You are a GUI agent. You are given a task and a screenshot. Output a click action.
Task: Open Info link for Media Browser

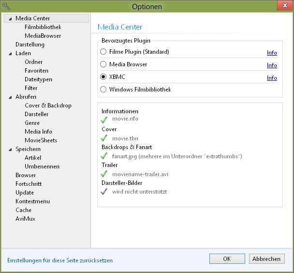pos(272,65)
